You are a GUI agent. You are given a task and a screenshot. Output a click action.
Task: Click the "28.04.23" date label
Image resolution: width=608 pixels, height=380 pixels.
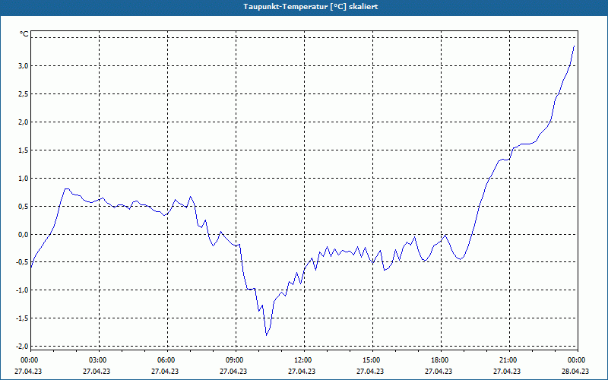575,371
